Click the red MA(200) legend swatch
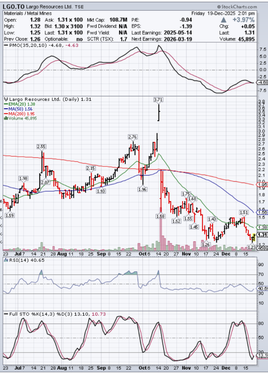268x374 pixels. coord(6,113)
